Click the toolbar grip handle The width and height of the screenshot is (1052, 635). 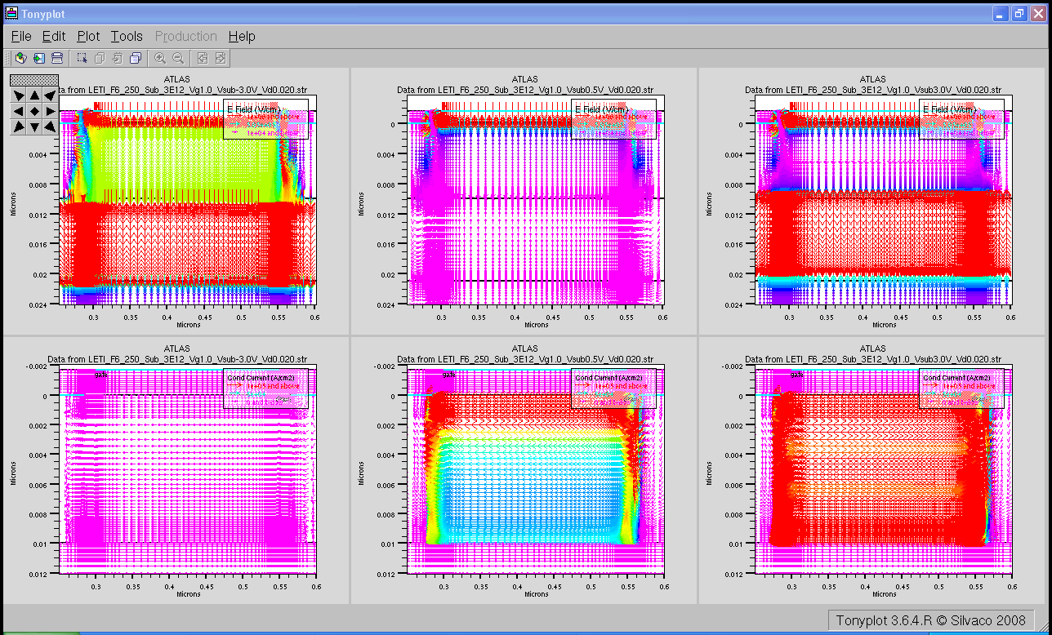[x=7, y=58]
